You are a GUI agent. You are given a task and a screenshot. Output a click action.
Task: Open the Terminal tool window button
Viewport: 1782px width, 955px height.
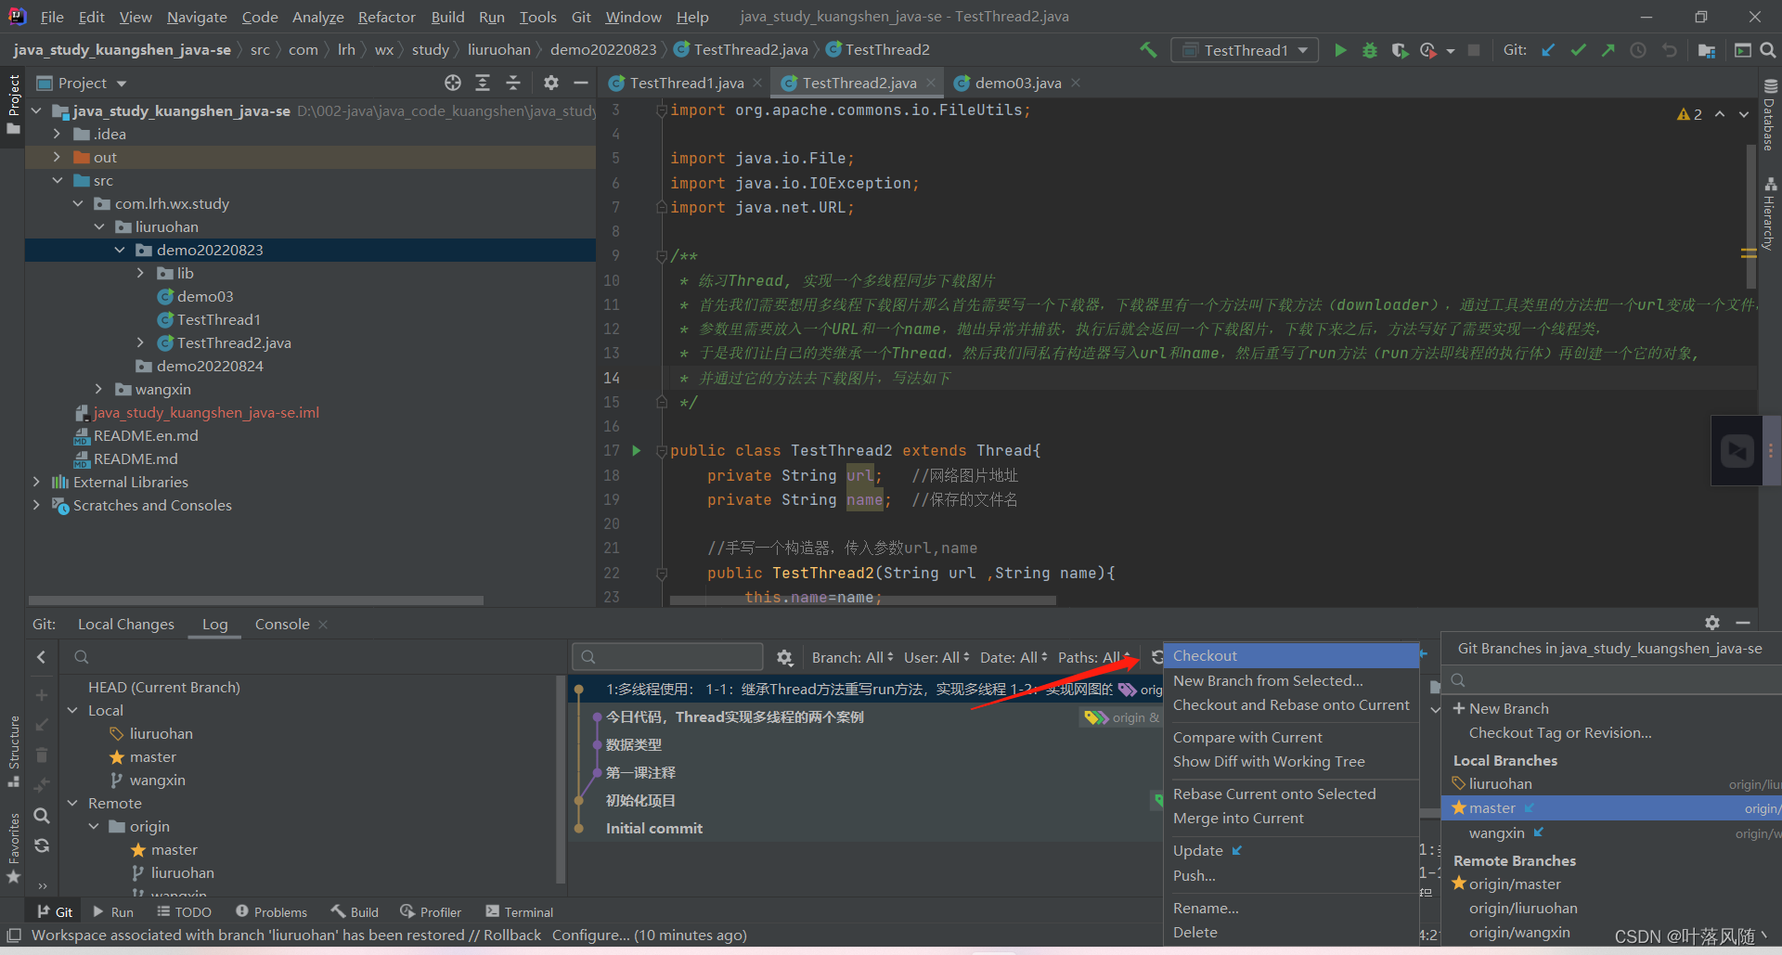point(519,911)
